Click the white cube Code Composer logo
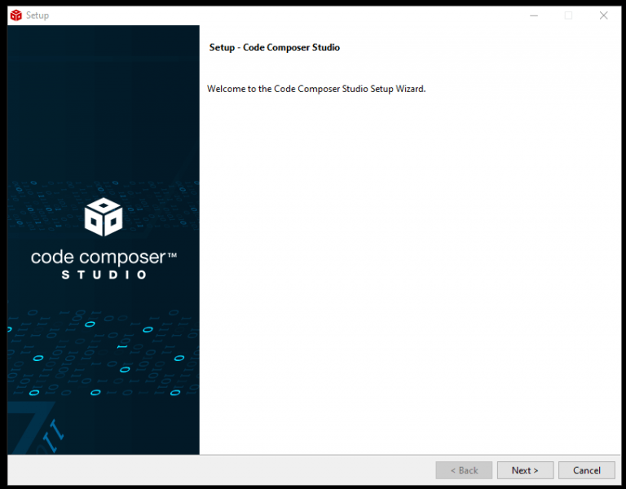The width and height of the screenshot is (626, 489). 104,217
